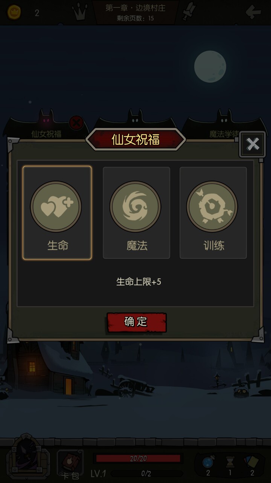Close the 仙女祝福 dialog with X
This screenshot has width=271, height=483.
(x=253, y=144)
